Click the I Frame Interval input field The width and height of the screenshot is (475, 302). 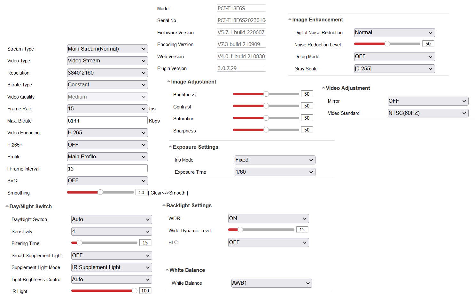pos(107,169)
